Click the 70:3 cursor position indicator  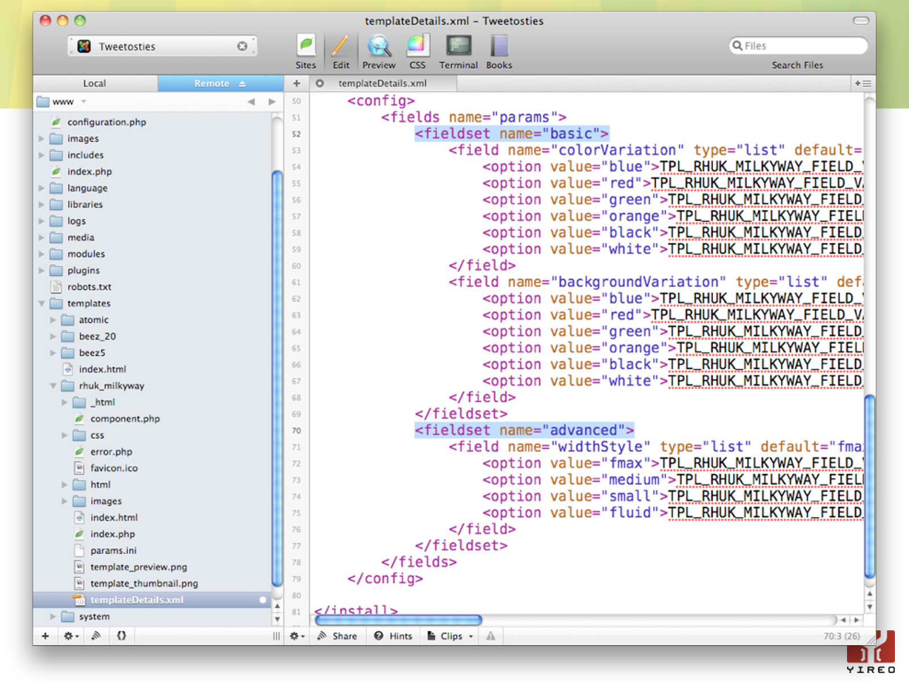tap(841, 636)
